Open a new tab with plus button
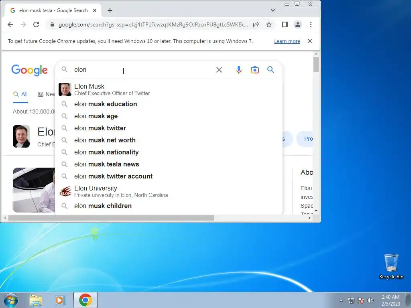The image size is (411, 308). 110,10
